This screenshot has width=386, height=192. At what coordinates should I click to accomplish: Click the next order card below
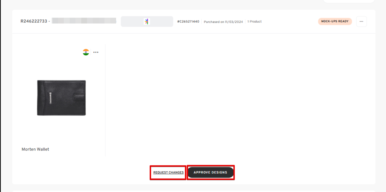click(x=194, y=191)
